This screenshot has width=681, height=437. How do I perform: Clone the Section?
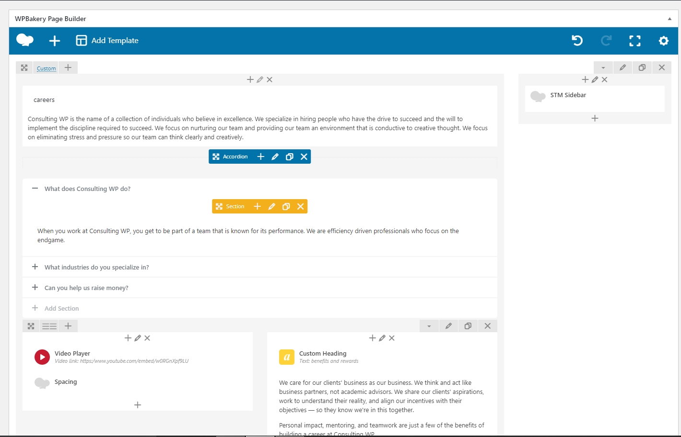click(286, 206)
